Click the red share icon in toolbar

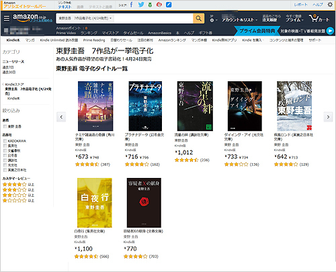tap(159, 5)
